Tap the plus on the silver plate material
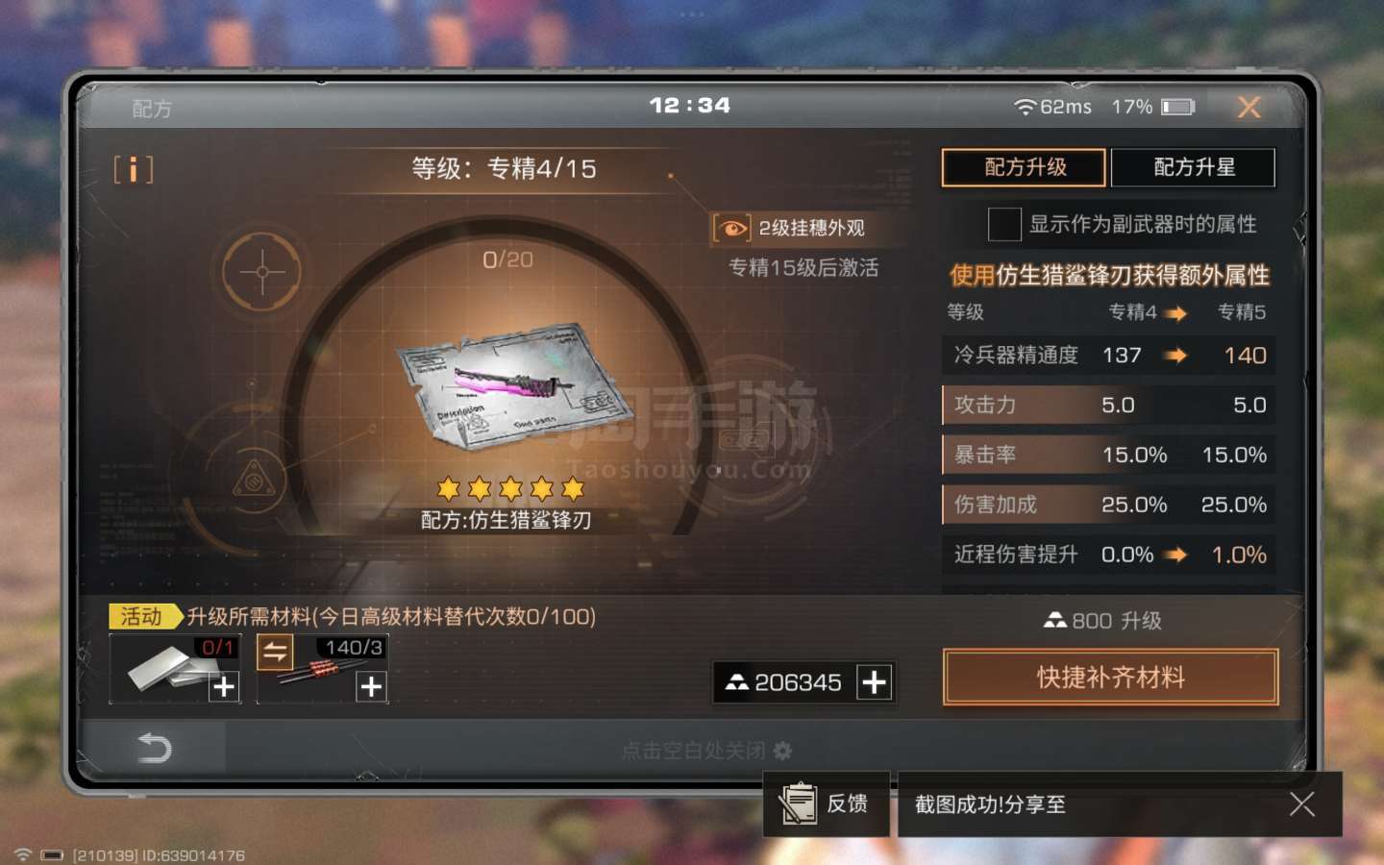Image resolution: width=1384 pixels, height=865 pixels. click(224, 686)
